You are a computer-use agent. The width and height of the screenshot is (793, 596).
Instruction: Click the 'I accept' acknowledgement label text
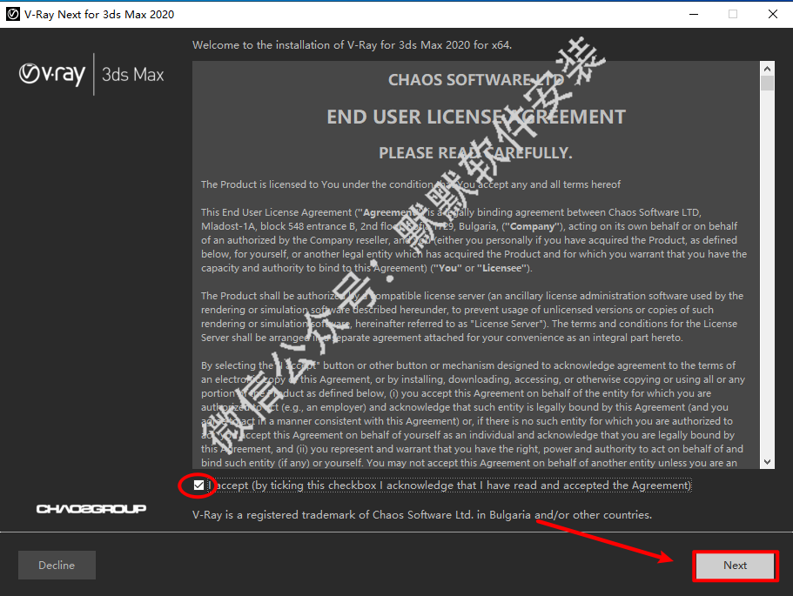click(x=453, y=486)
